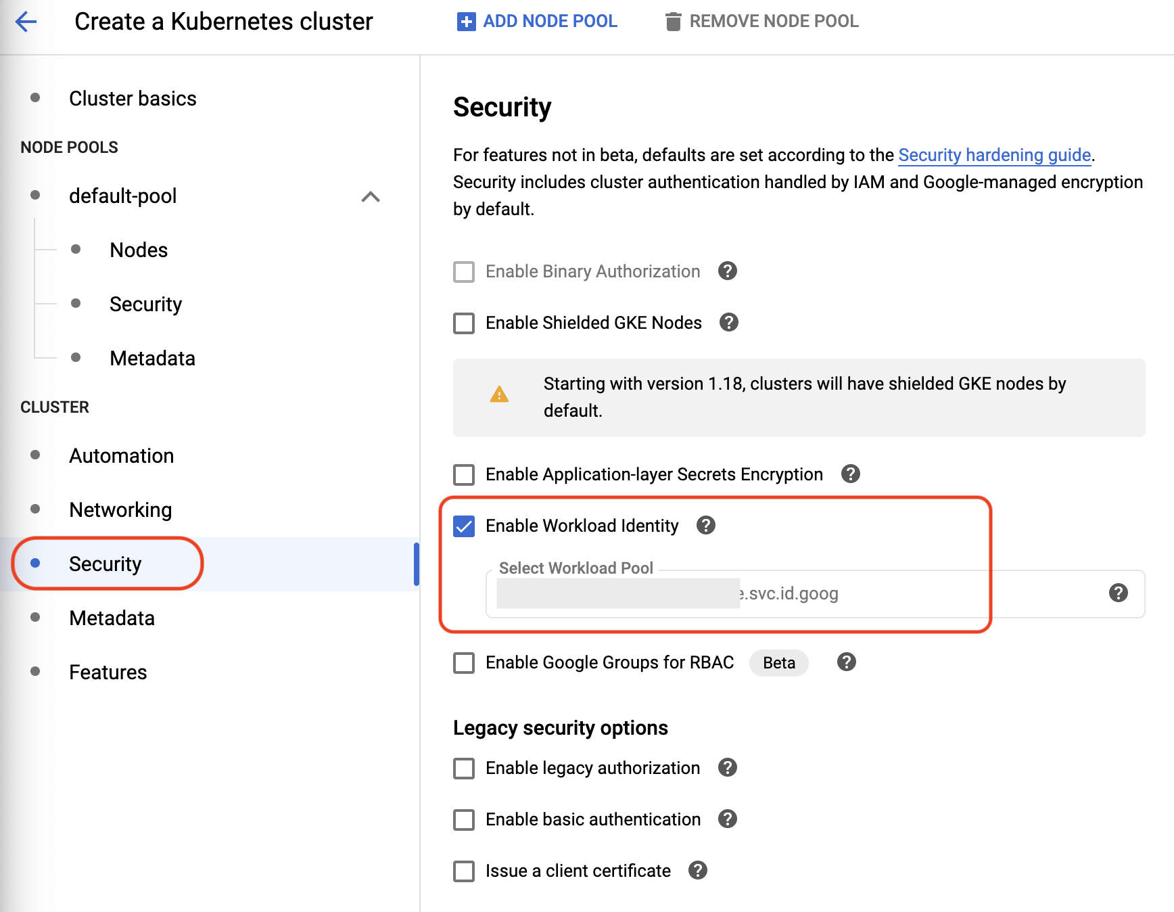Click the back arrow icon
Image resolution: width=1174 pixels, height=912 pixels.
click(x=26, y=22)
